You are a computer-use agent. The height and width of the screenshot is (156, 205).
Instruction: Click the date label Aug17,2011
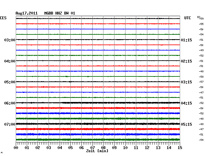point(26,13)
